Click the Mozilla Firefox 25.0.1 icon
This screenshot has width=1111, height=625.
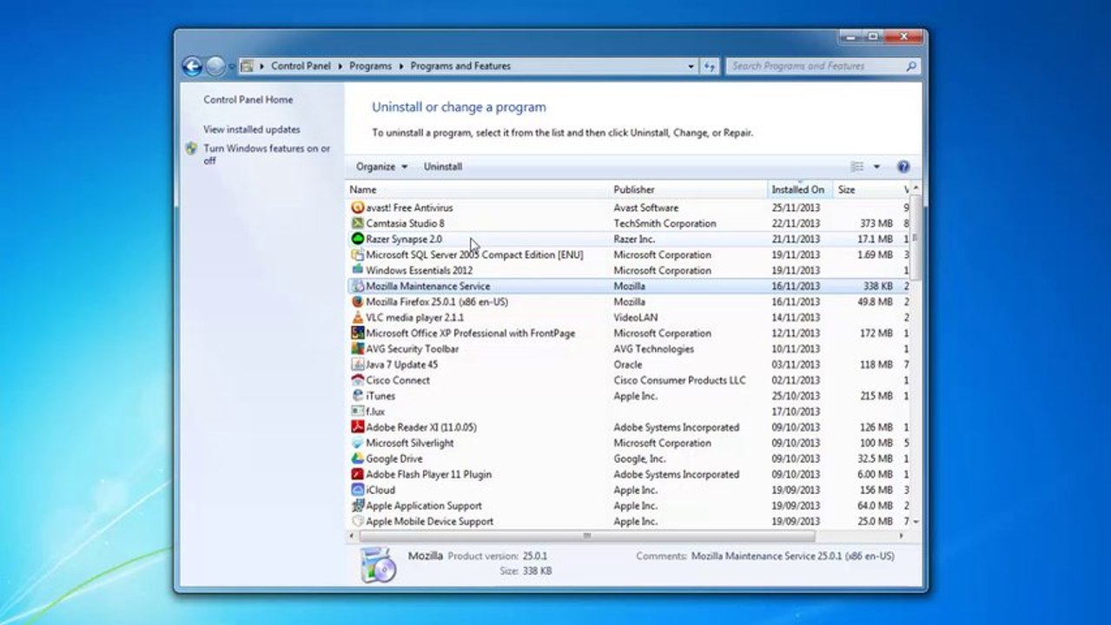point(357,301)
